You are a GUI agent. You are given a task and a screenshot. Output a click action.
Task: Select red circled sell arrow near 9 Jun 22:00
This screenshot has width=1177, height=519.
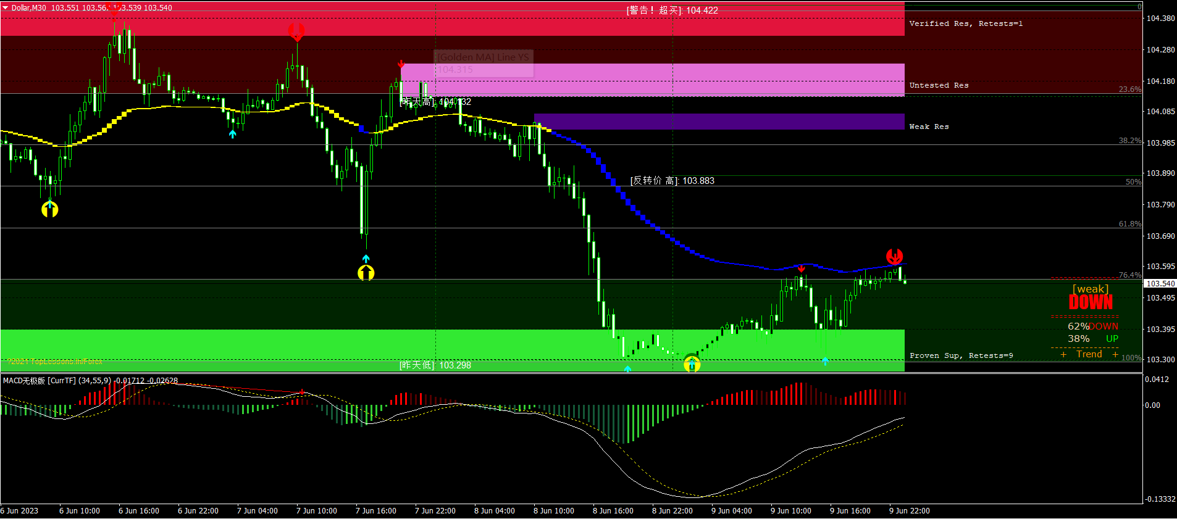[x=894, y=256]
